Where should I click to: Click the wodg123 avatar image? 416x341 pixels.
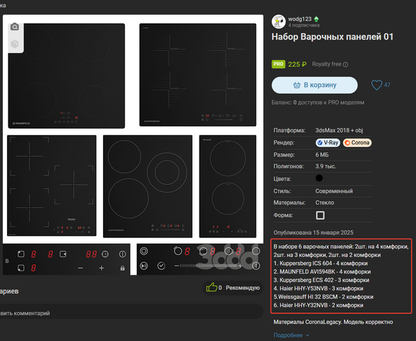[279, 22]
